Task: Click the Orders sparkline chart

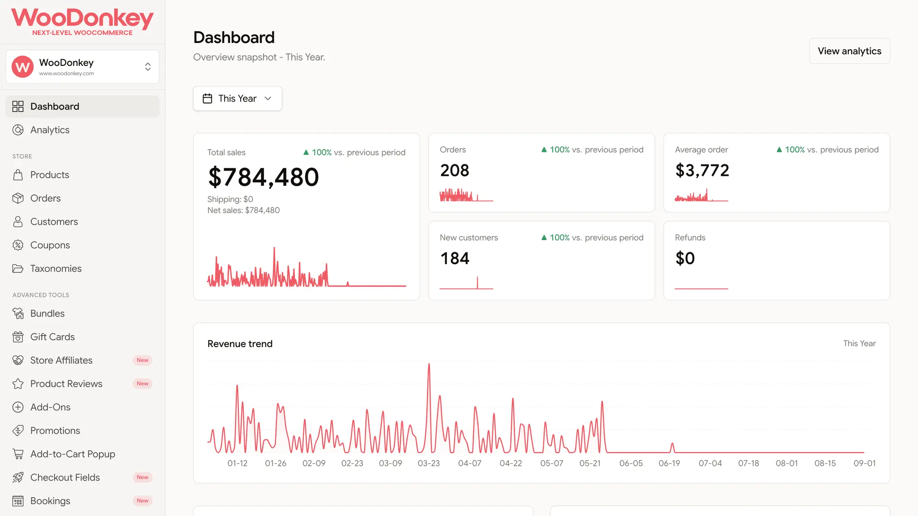Action: pos(466,195)
